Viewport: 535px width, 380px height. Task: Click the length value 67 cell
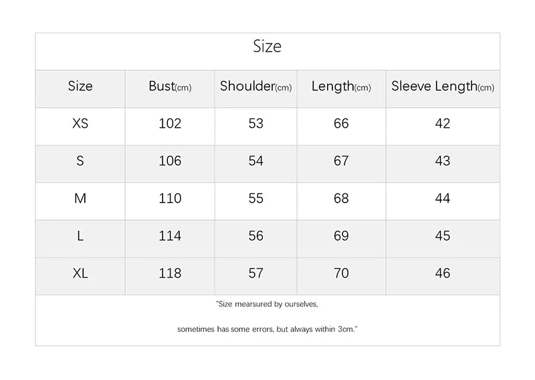pos(341,161)
